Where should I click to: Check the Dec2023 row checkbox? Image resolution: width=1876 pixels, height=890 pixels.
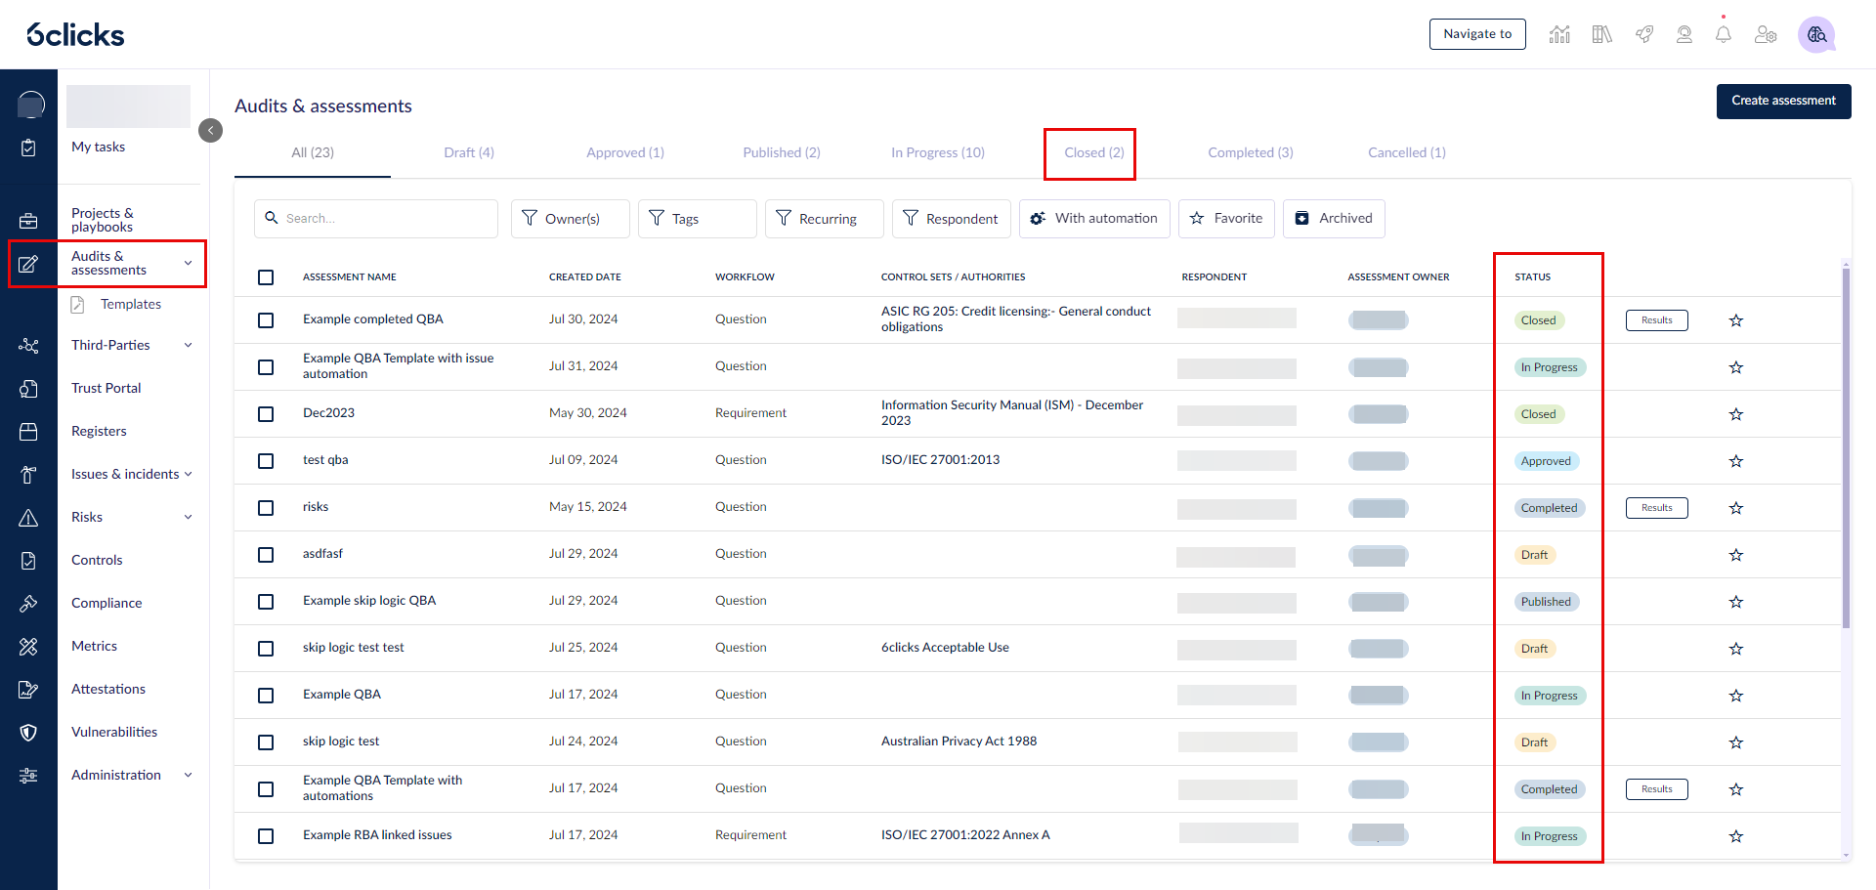pyautogui.click(x=266, y=414)
